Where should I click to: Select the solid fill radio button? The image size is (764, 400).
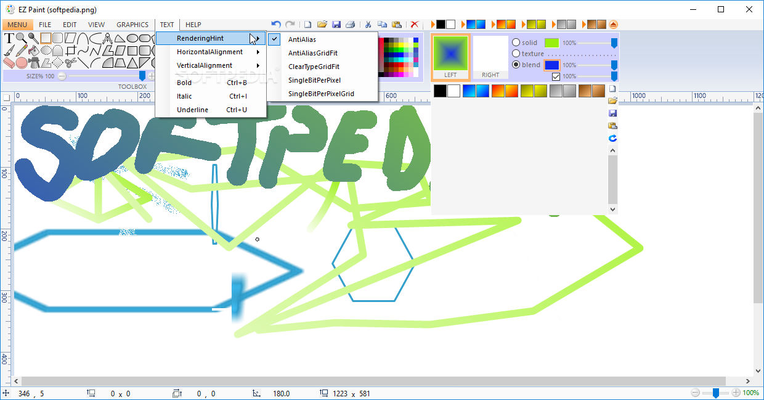tap(516, 43)
